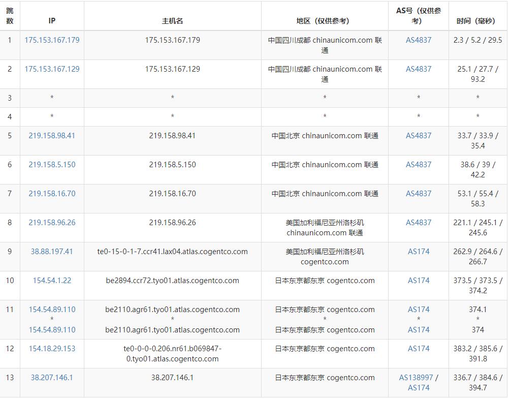Click AS4837 link in hop 8 row
Image resolution: width=509 pixels, height=399 pixels.
click(419, 222)
